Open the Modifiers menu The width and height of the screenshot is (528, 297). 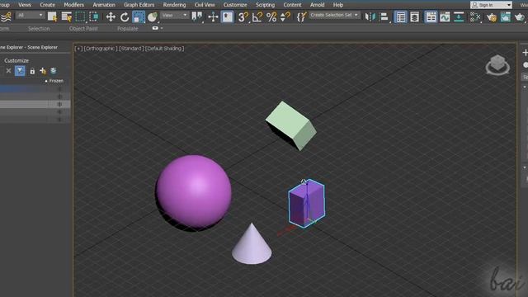click(x=73, y=5)
